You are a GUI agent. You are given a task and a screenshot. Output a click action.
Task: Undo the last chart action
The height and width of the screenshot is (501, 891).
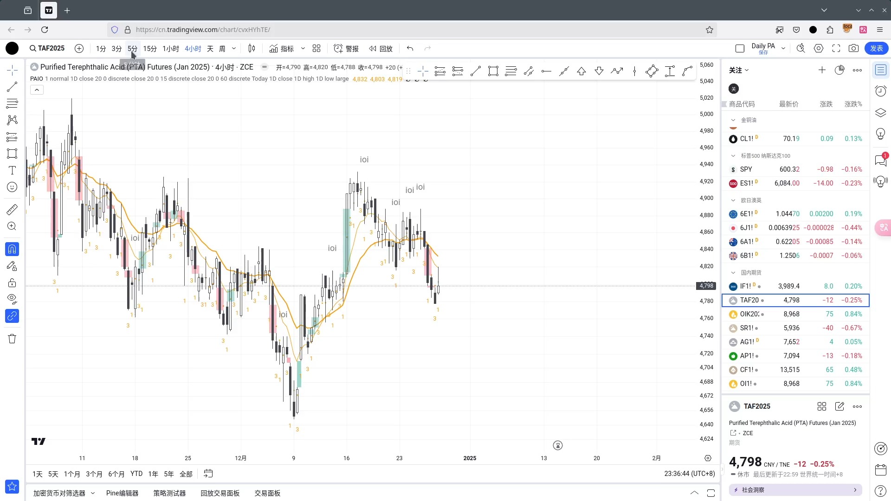(x=410, y=48)
